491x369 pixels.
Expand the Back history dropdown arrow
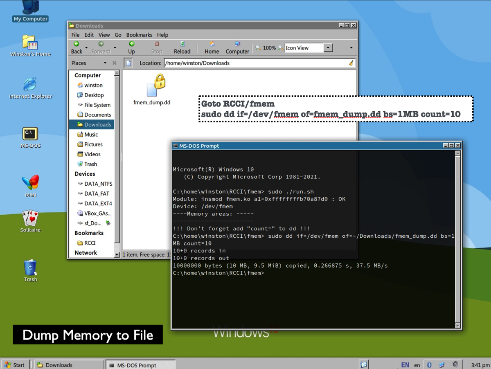pyautogui.click(x=87, y=48)
